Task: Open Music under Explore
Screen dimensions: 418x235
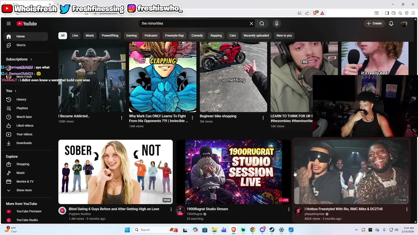Action: (x=26, y=173)
